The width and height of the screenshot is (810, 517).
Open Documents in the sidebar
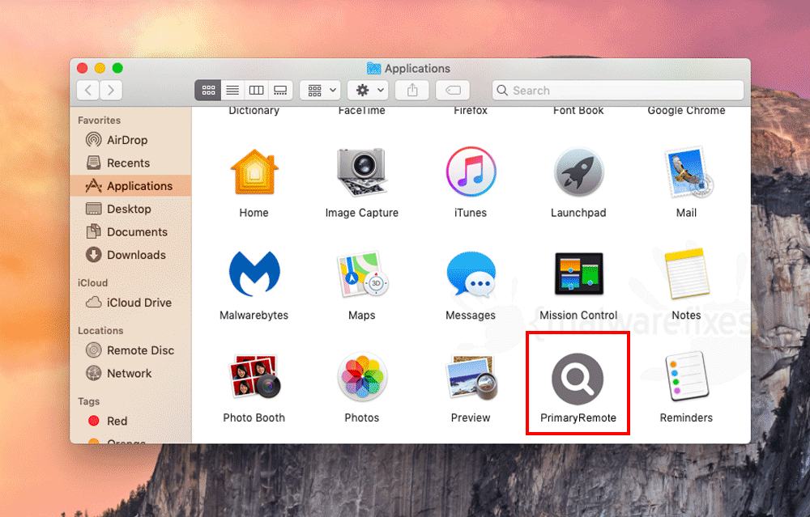(x=130, y=232)
